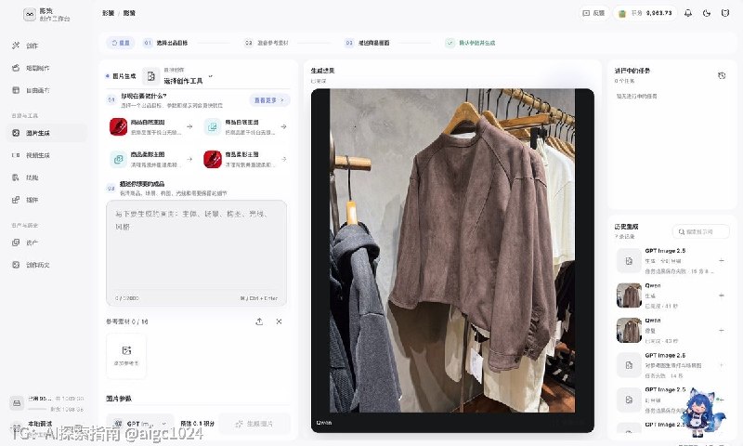Go to step 03 in the progress bar
The height and width of the screenshot is (446, 743).
coord(367,43)
